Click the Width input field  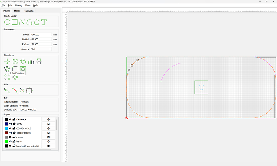40,34
